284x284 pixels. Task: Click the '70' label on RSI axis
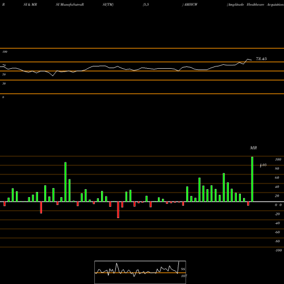[x=4, y=65]
